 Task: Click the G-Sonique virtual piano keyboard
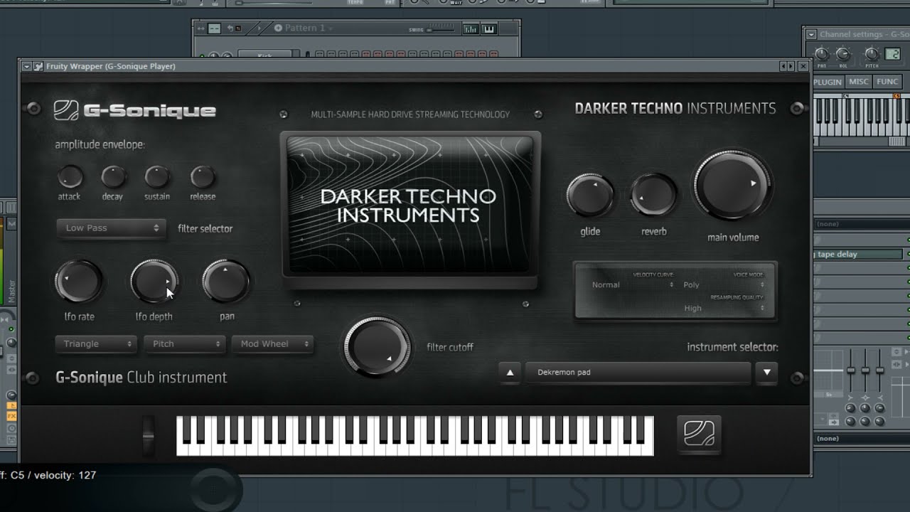[414, 435]
